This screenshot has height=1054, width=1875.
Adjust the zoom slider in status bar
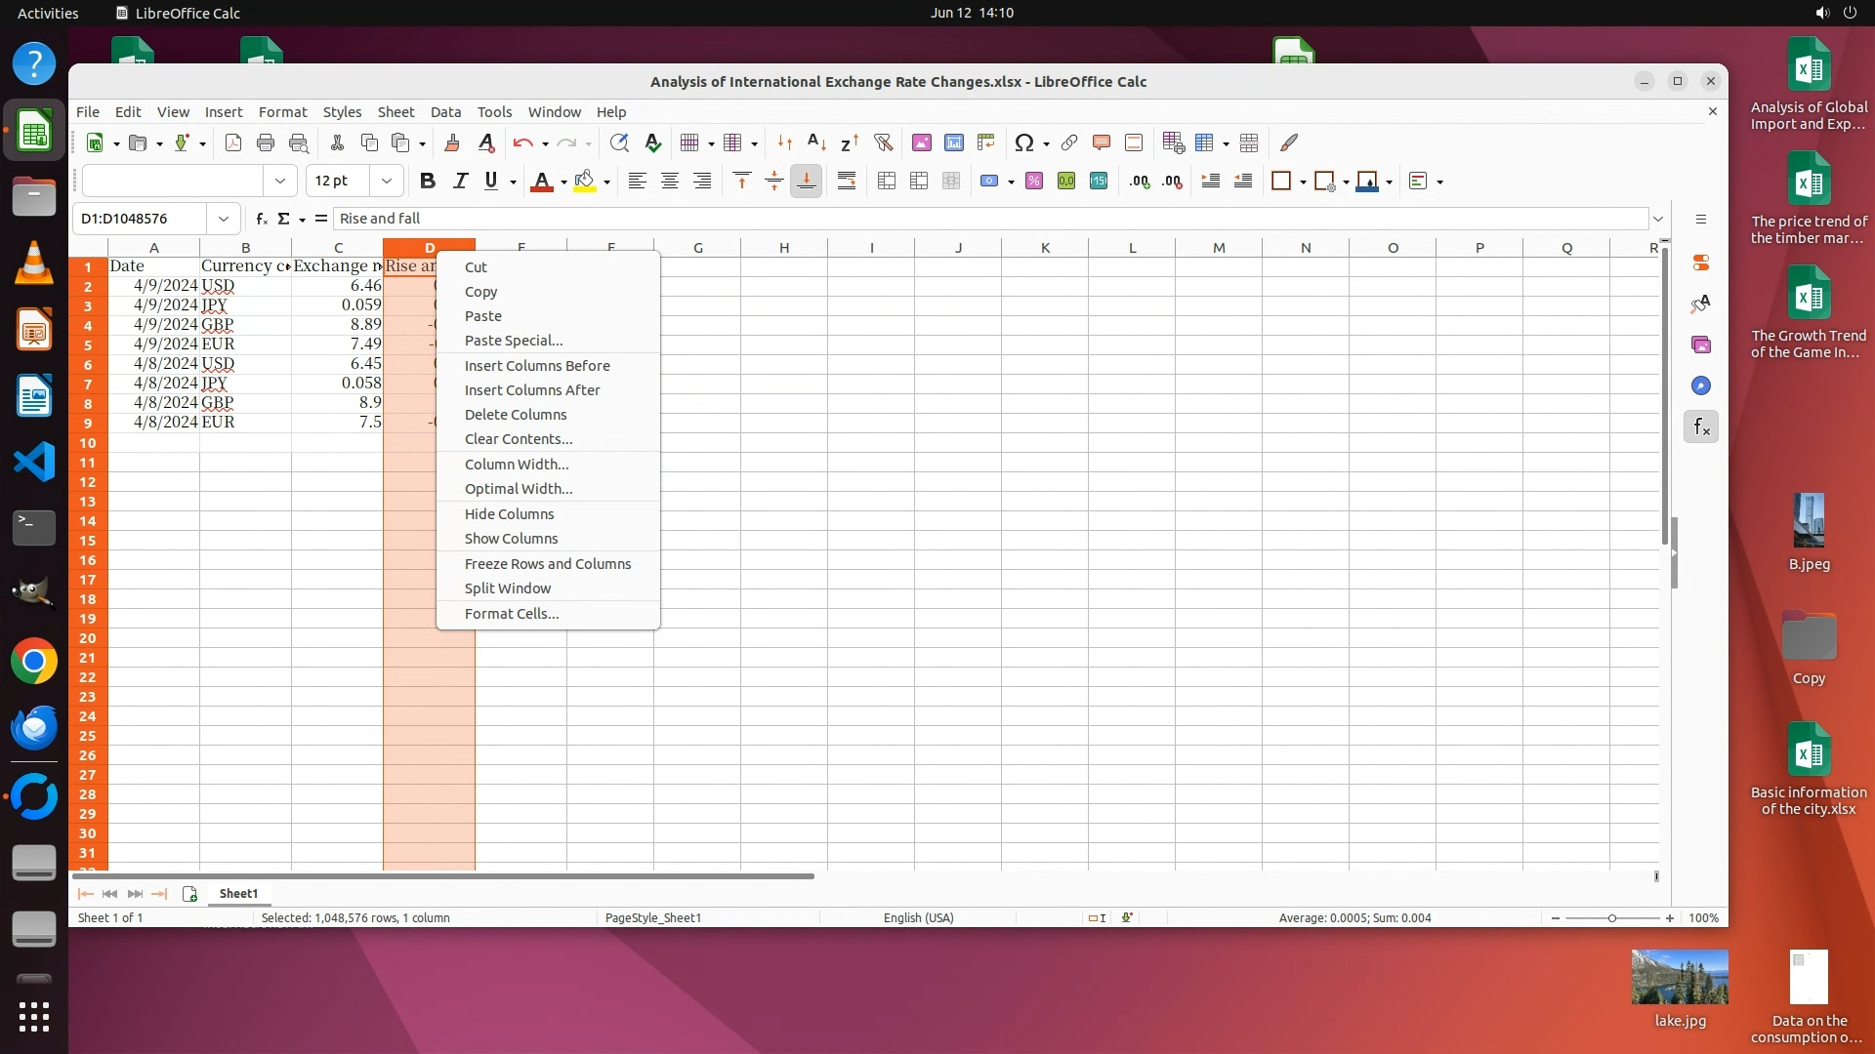[1611, 918]
